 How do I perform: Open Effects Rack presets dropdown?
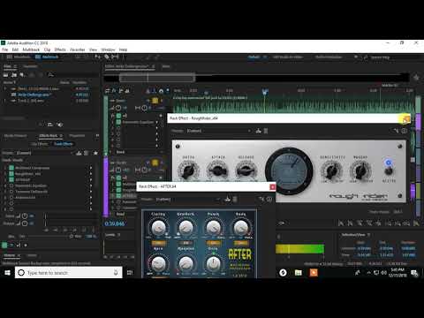(x=44, y=153)
